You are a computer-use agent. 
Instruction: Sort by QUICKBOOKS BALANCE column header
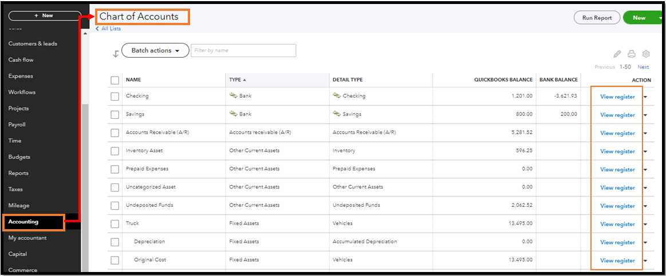click(503, 79)
